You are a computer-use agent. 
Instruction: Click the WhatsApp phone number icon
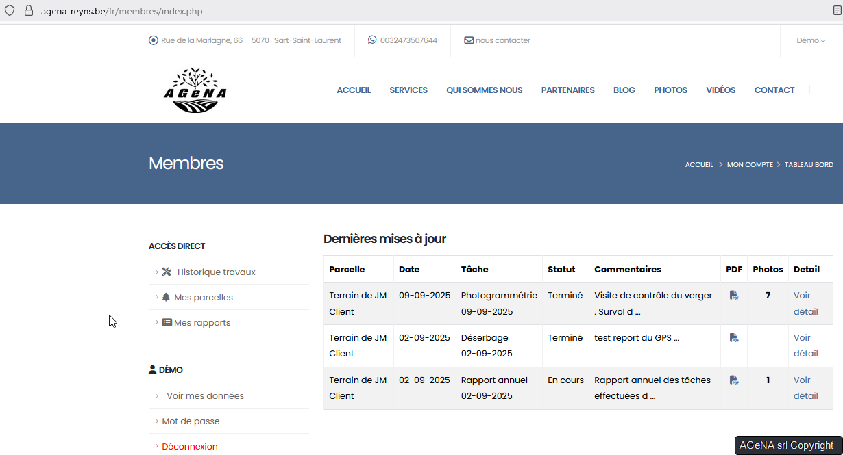[372, 40]
